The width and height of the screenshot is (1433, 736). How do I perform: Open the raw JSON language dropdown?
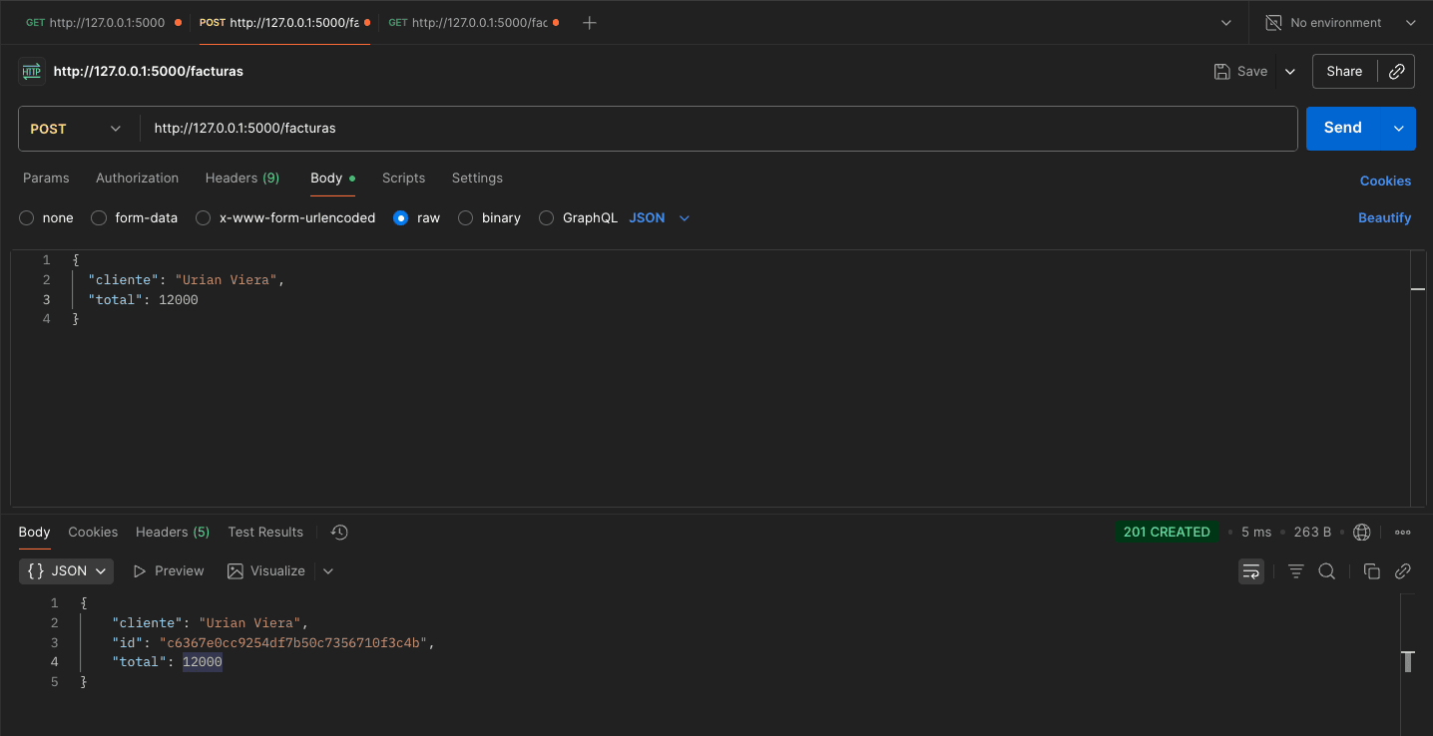pyautogui.click(x=660, y=217)
